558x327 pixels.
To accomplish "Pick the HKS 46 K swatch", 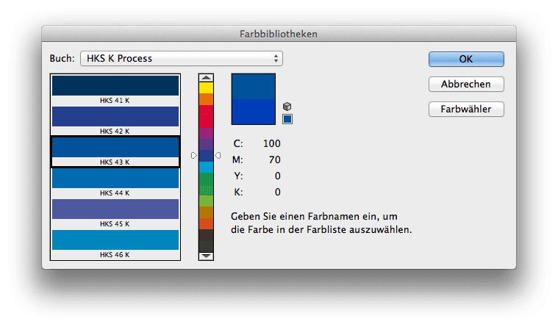I will [115, 244].
